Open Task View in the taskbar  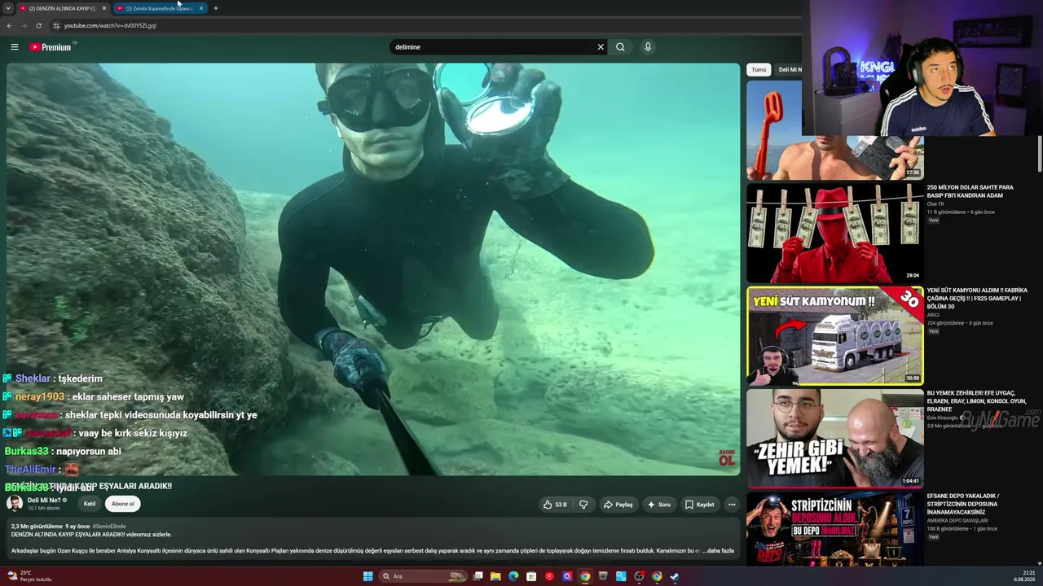[x=478, y=576]
